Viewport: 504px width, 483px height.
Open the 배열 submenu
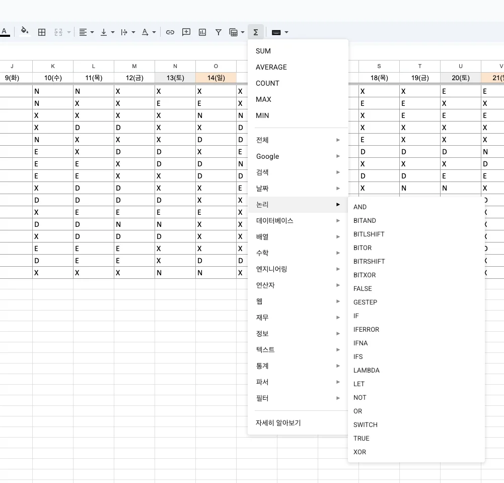point(298,236)
